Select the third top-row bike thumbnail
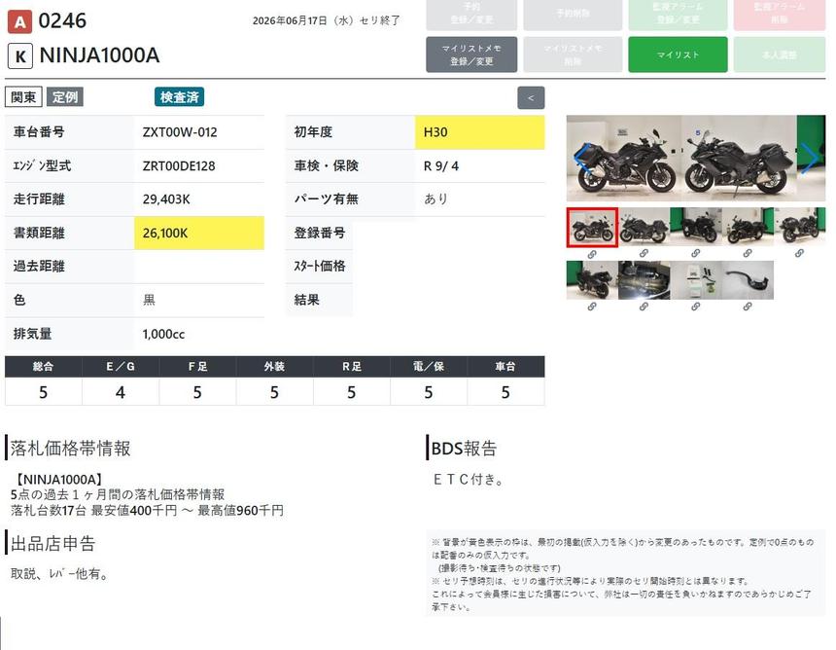This screenshot has width=836, height=650. pos(695,227)
